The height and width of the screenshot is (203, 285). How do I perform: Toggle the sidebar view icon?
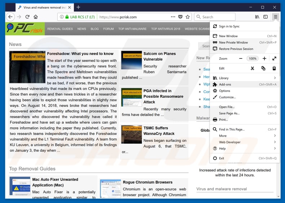(x=266, y=17)
